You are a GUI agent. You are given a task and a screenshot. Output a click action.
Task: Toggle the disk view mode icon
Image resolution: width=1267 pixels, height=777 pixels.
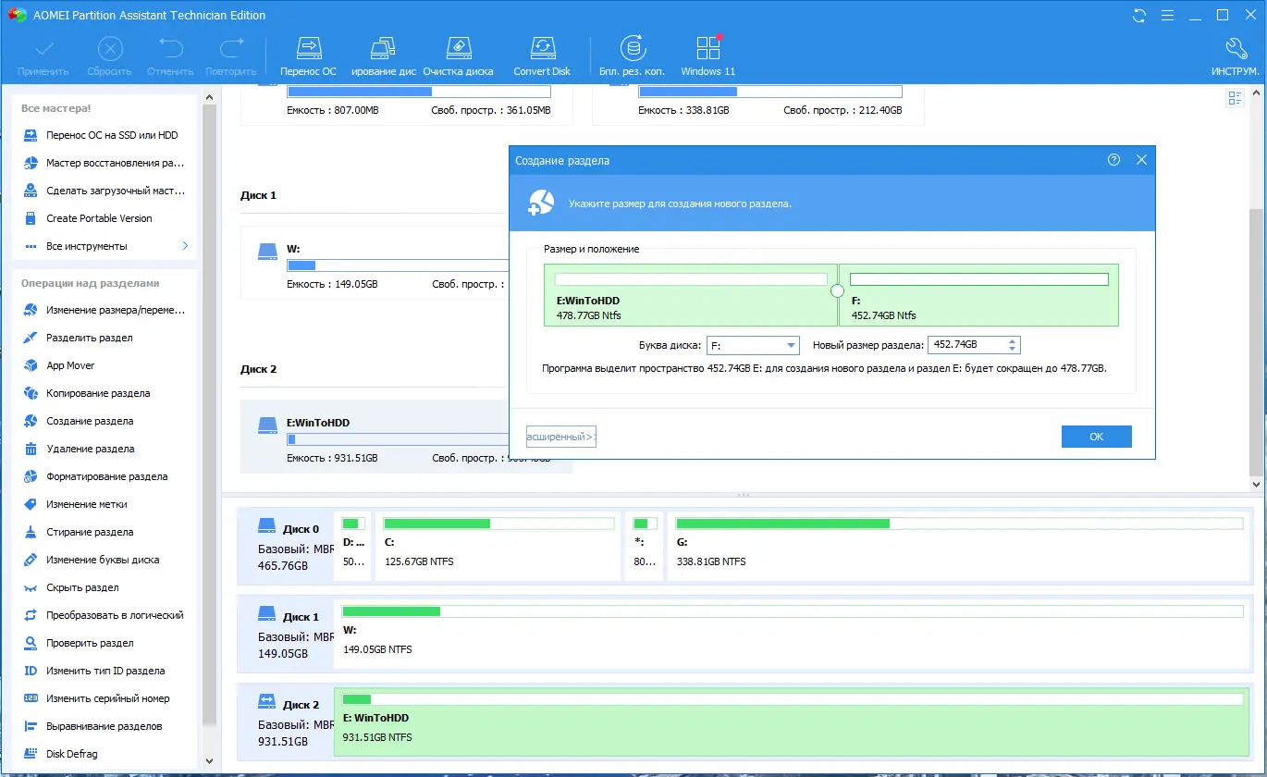click(1234, 98)
